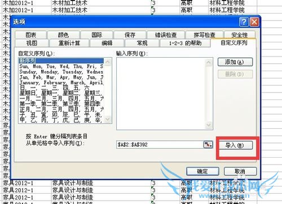Open the 图表 tab
Screen dimensions: 282x204
[x=31, y=35]
